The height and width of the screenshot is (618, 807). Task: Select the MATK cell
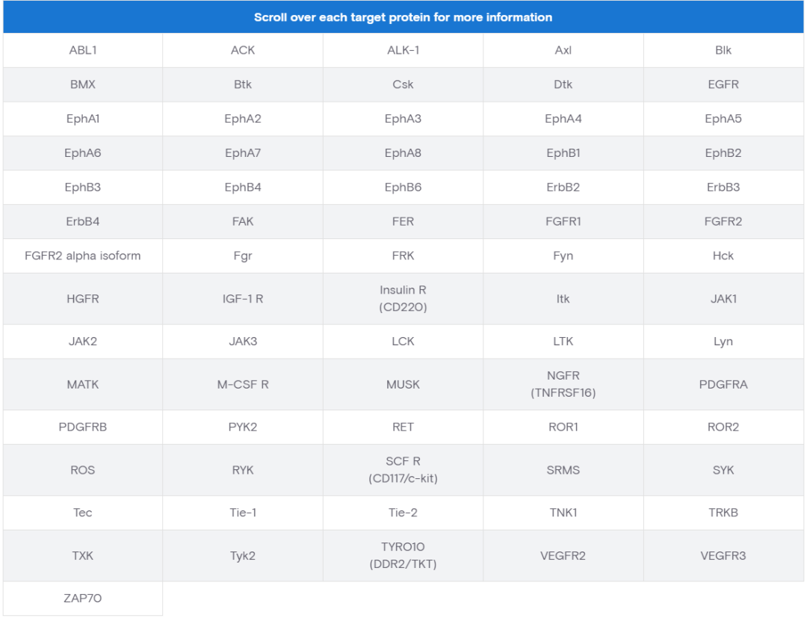click(83, 384)
